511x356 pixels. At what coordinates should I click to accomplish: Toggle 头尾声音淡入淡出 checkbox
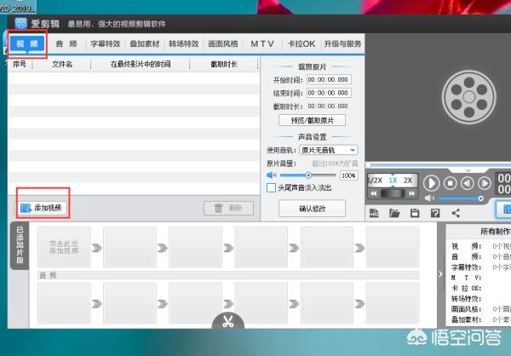tap(271, 187)
